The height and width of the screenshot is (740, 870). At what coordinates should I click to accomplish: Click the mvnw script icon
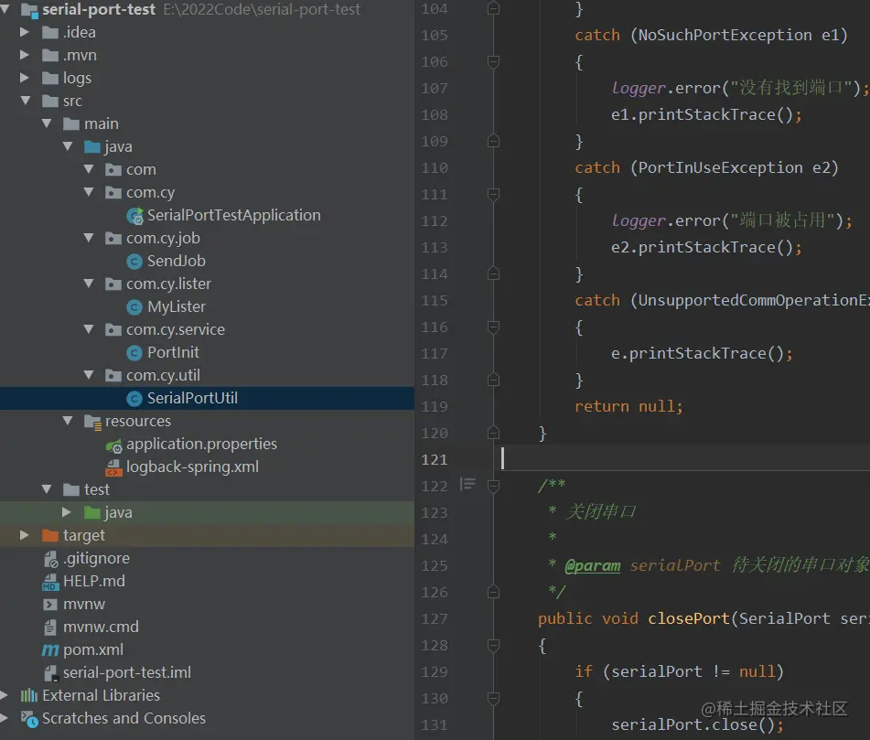tap(50, 604)
